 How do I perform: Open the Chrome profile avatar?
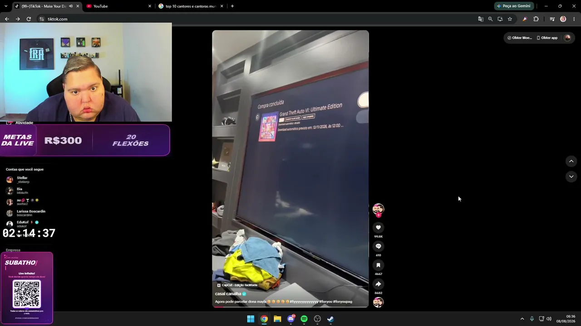click(x=563, y=19)
